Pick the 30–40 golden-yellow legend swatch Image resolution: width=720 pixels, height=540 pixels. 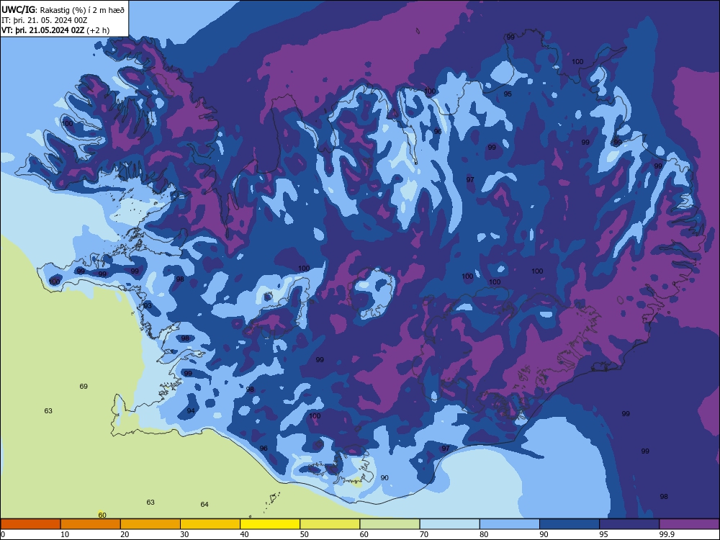(x=210, y=524)
